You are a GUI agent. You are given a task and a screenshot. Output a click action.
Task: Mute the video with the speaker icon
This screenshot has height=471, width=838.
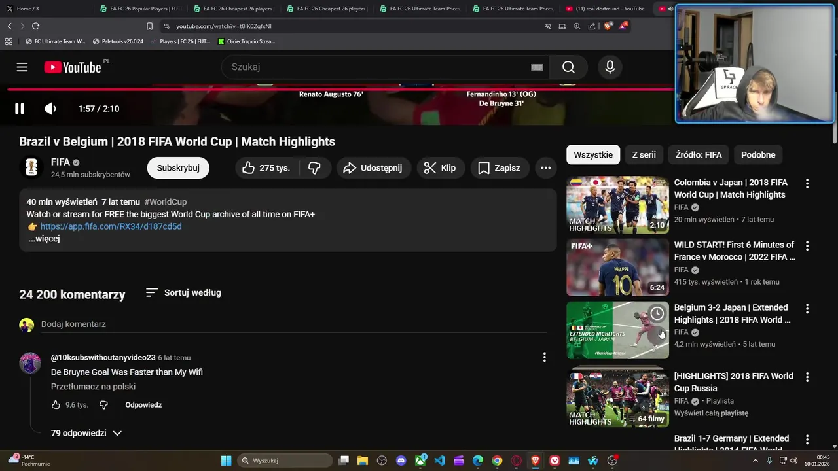(x=50, y=109)
